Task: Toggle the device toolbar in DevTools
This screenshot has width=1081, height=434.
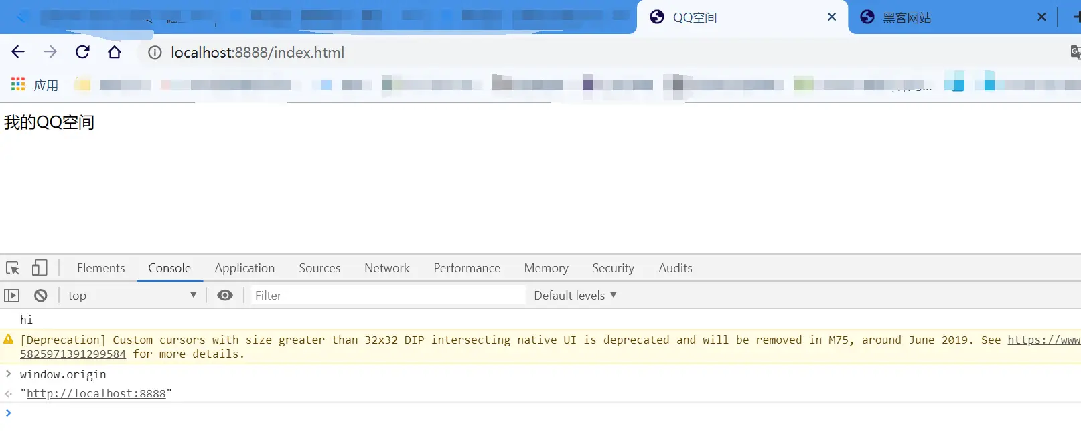Action: [x=40, y=268]
